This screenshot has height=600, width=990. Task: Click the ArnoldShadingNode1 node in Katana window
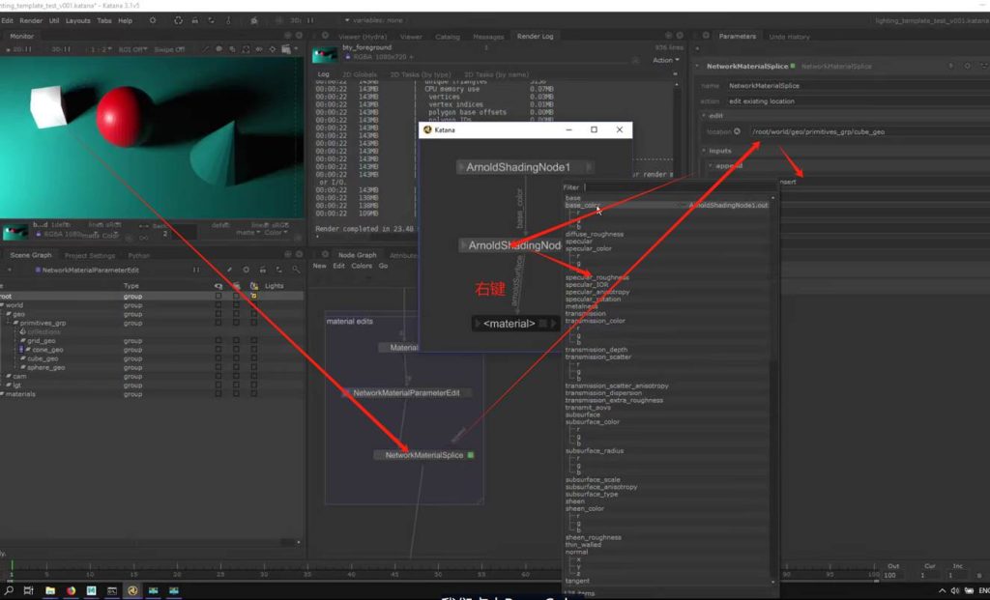pyautogui.click(x=517, y=167)
